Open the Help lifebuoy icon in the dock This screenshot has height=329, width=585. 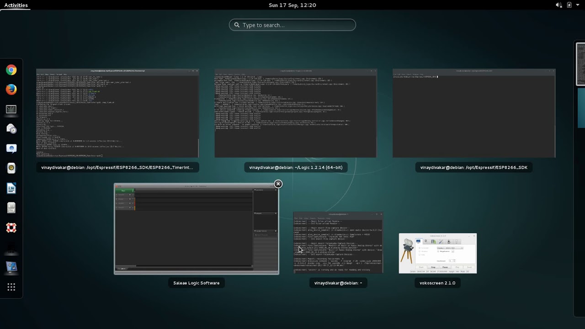(x=11, y=228)
